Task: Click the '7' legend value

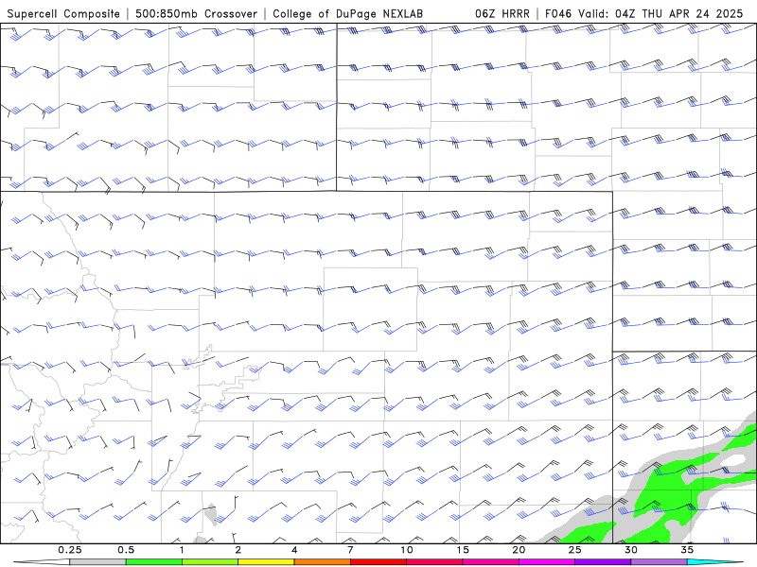Action: point(350,550)
